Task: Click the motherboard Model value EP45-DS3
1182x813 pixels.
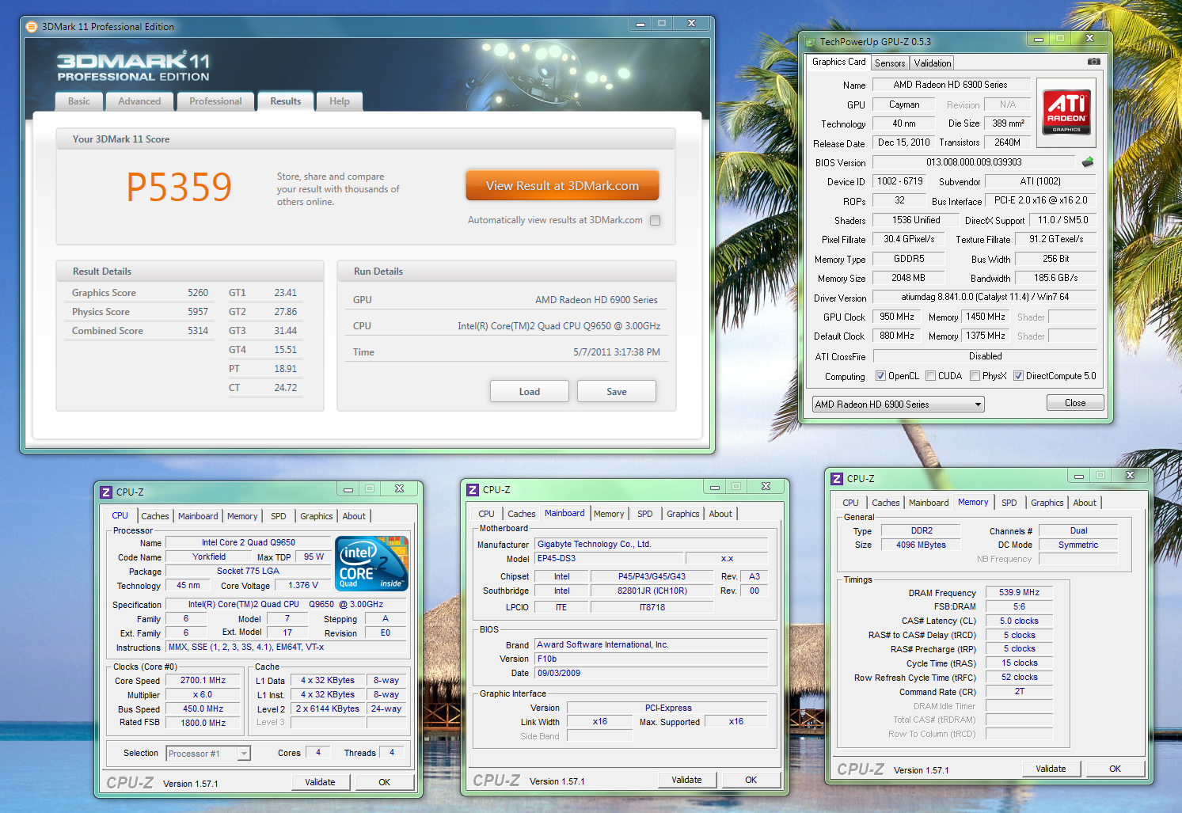Action: click(x=608, y=559)
